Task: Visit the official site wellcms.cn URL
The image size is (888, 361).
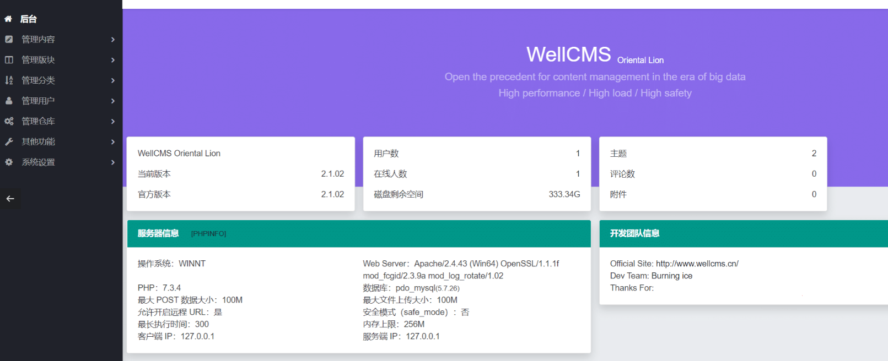Action: pyautogui.click(x=697, y=264)
